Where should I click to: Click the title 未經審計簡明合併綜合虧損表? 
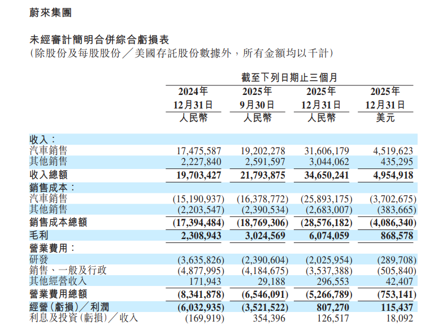point(99,40)
